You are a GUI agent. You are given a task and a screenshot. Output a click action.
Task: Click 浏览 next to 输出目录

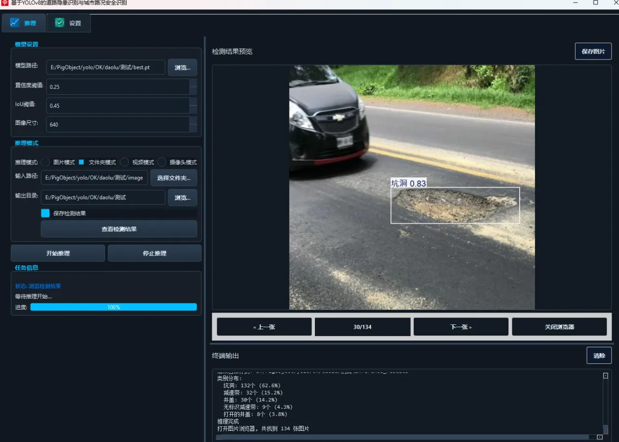coord(182,197)
